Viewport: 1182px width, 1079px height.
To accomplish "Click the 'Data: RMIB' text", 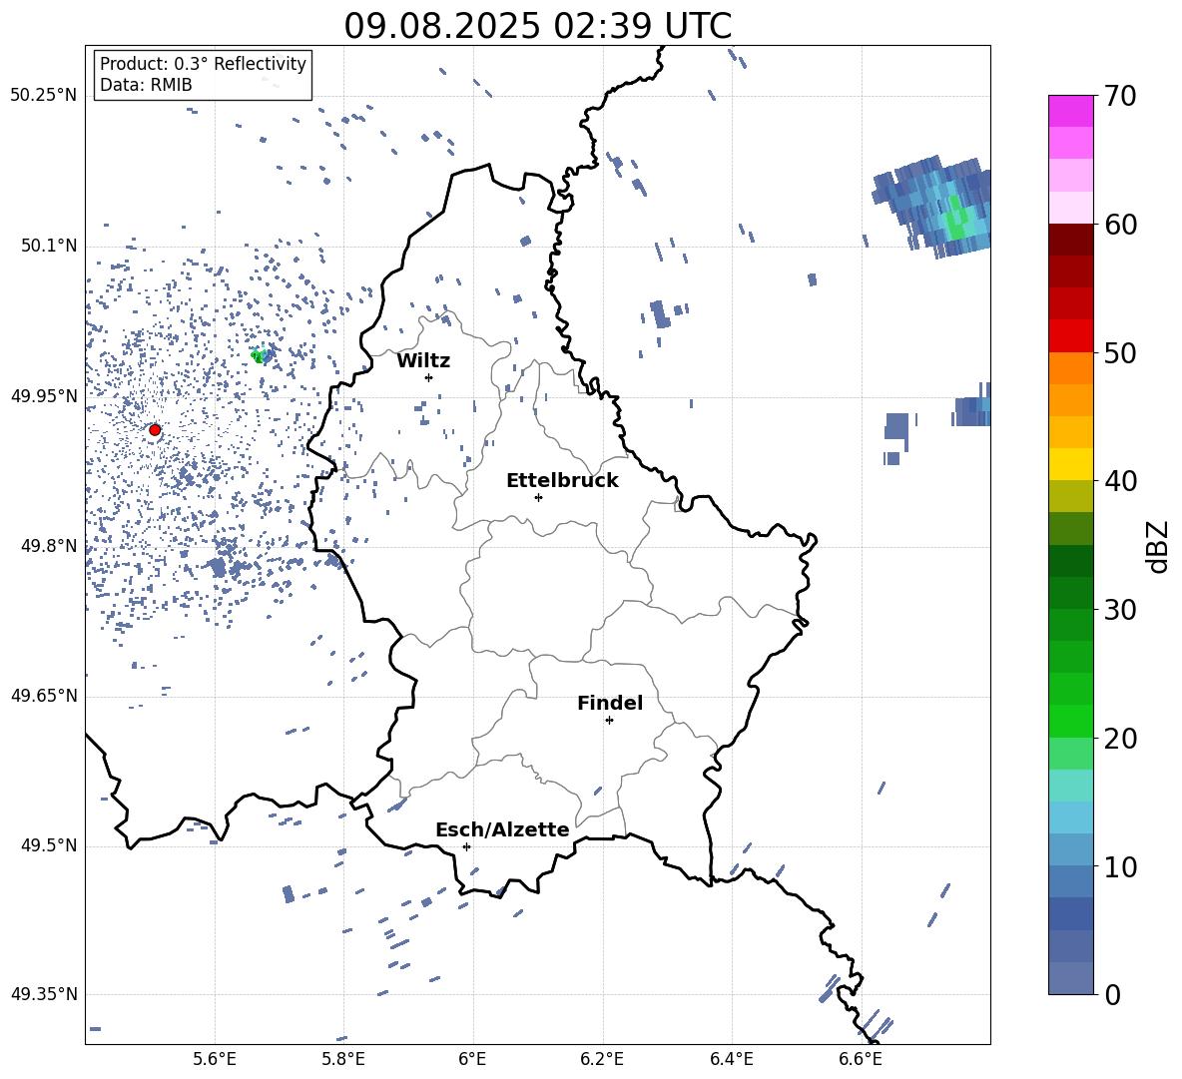I will (146, 85).
